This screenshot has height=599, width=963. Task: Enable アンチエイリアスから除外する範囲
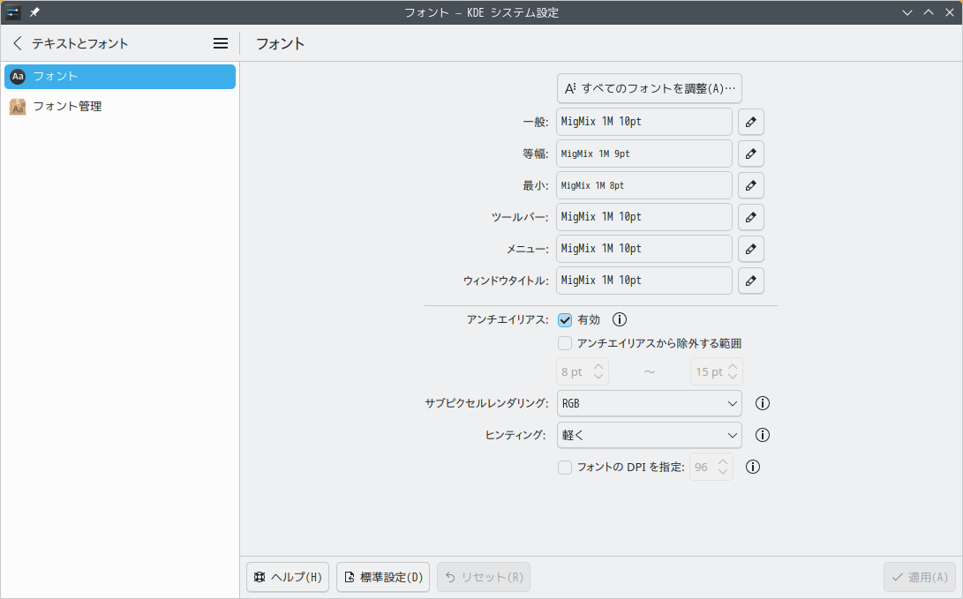(x=565, y=343)
